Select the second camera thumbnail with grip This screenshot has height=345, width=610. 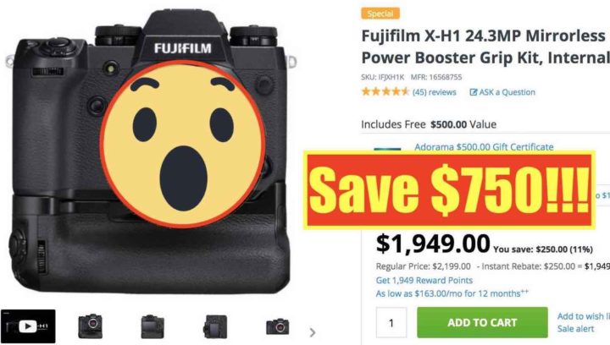click(x=91, y=326)
